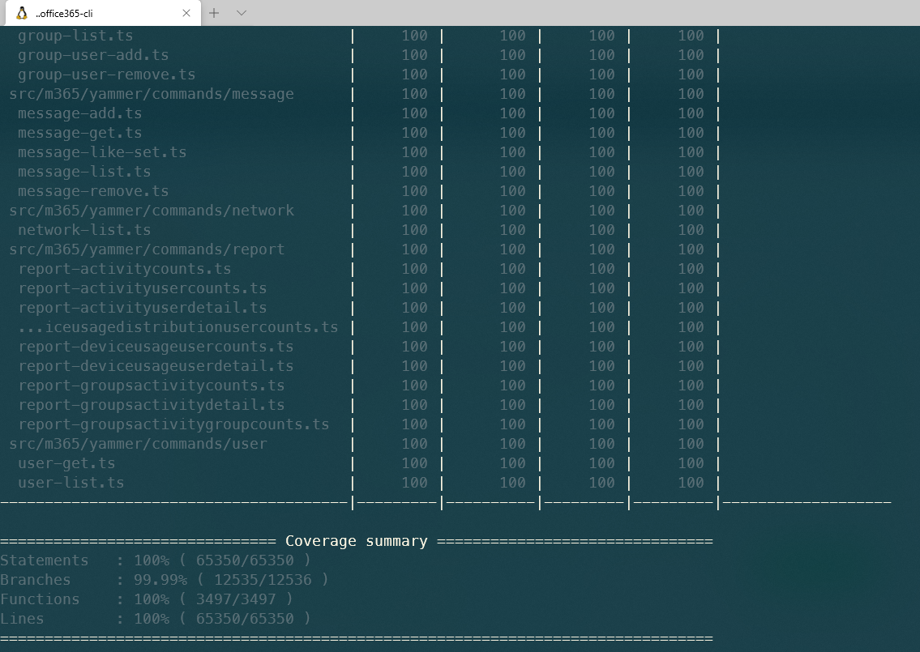The height and width of the screenshot is (652, 920).
Task: Click the Branches label
Action: (35, 580)
